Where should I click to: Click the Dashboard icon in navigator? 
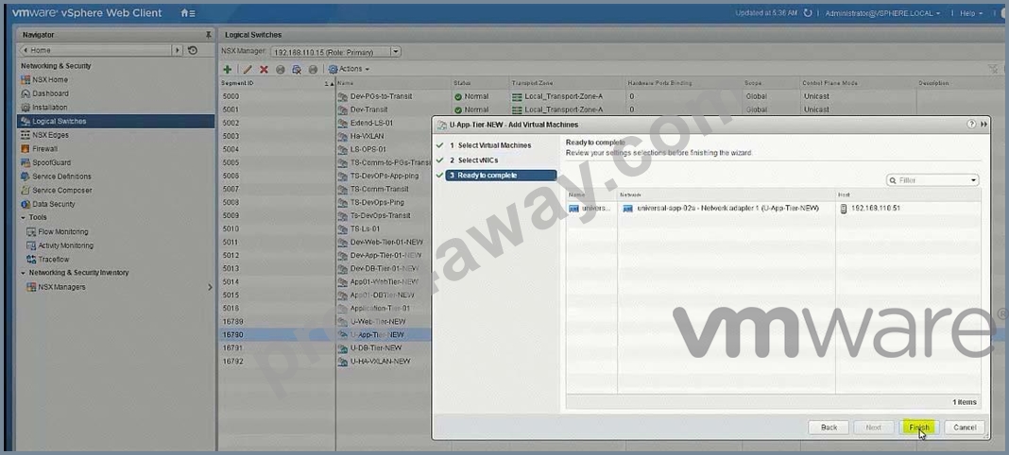click(26, 93)
